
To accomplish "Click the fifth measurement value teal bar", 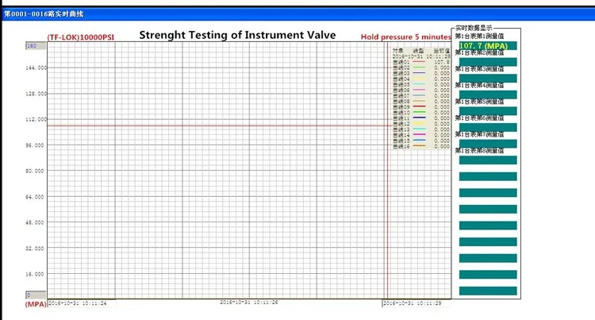I will (x=487, y=110).
